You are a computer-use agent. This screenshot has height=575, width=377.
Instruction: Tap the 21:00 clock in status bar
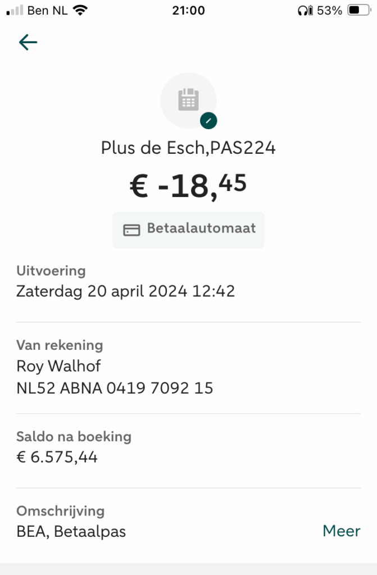tap(188, 10)
